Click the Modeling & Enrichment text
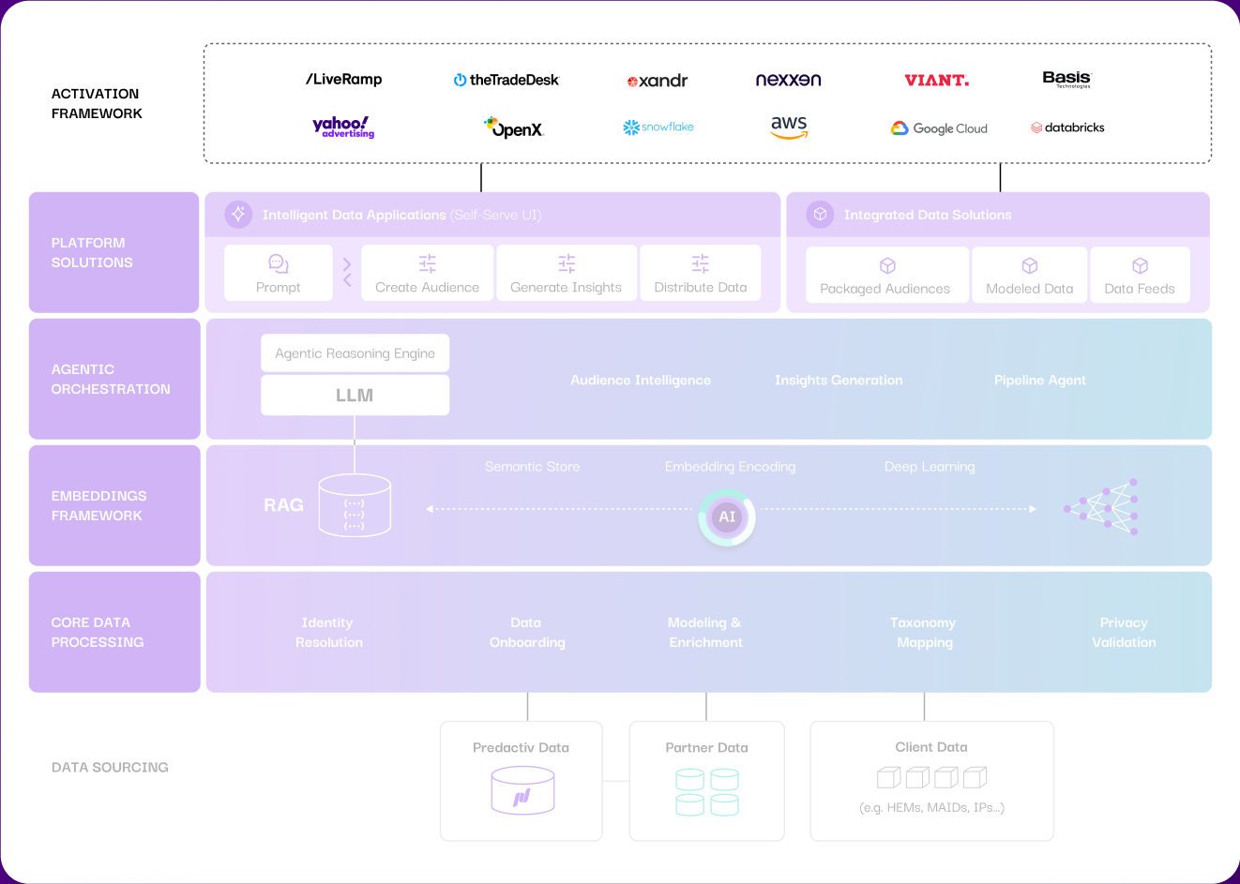Screen dimensions: 1240x884 [x=705, y=632]
